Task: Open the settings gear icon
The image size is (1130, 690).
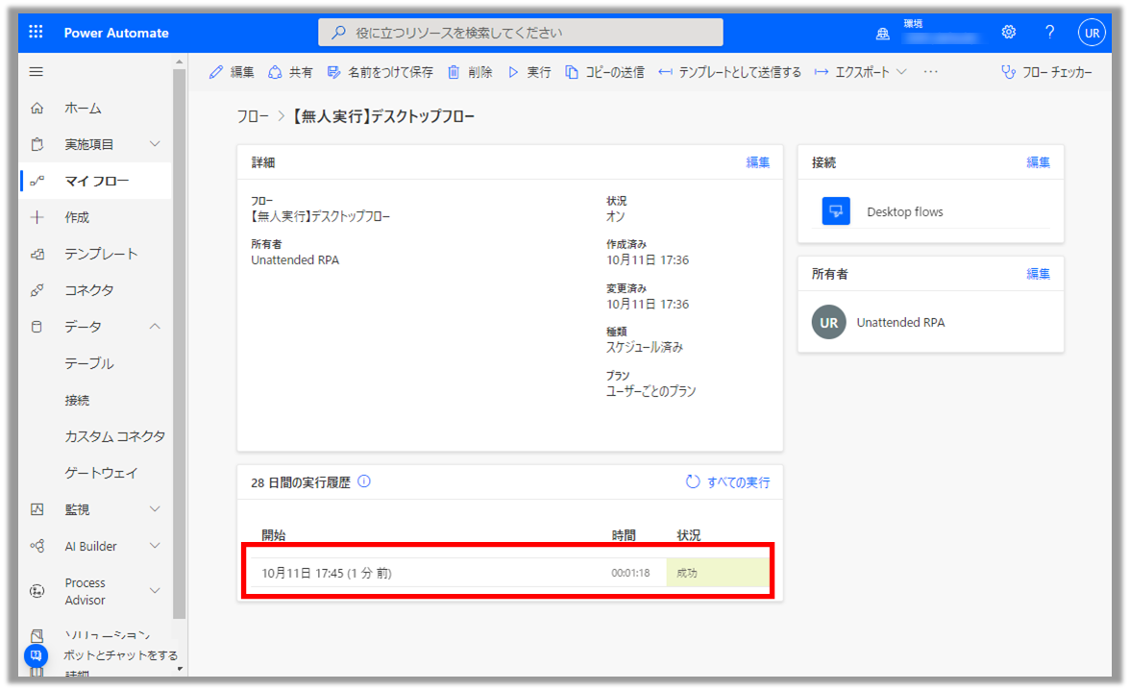Action: (x=1009, y=32)
